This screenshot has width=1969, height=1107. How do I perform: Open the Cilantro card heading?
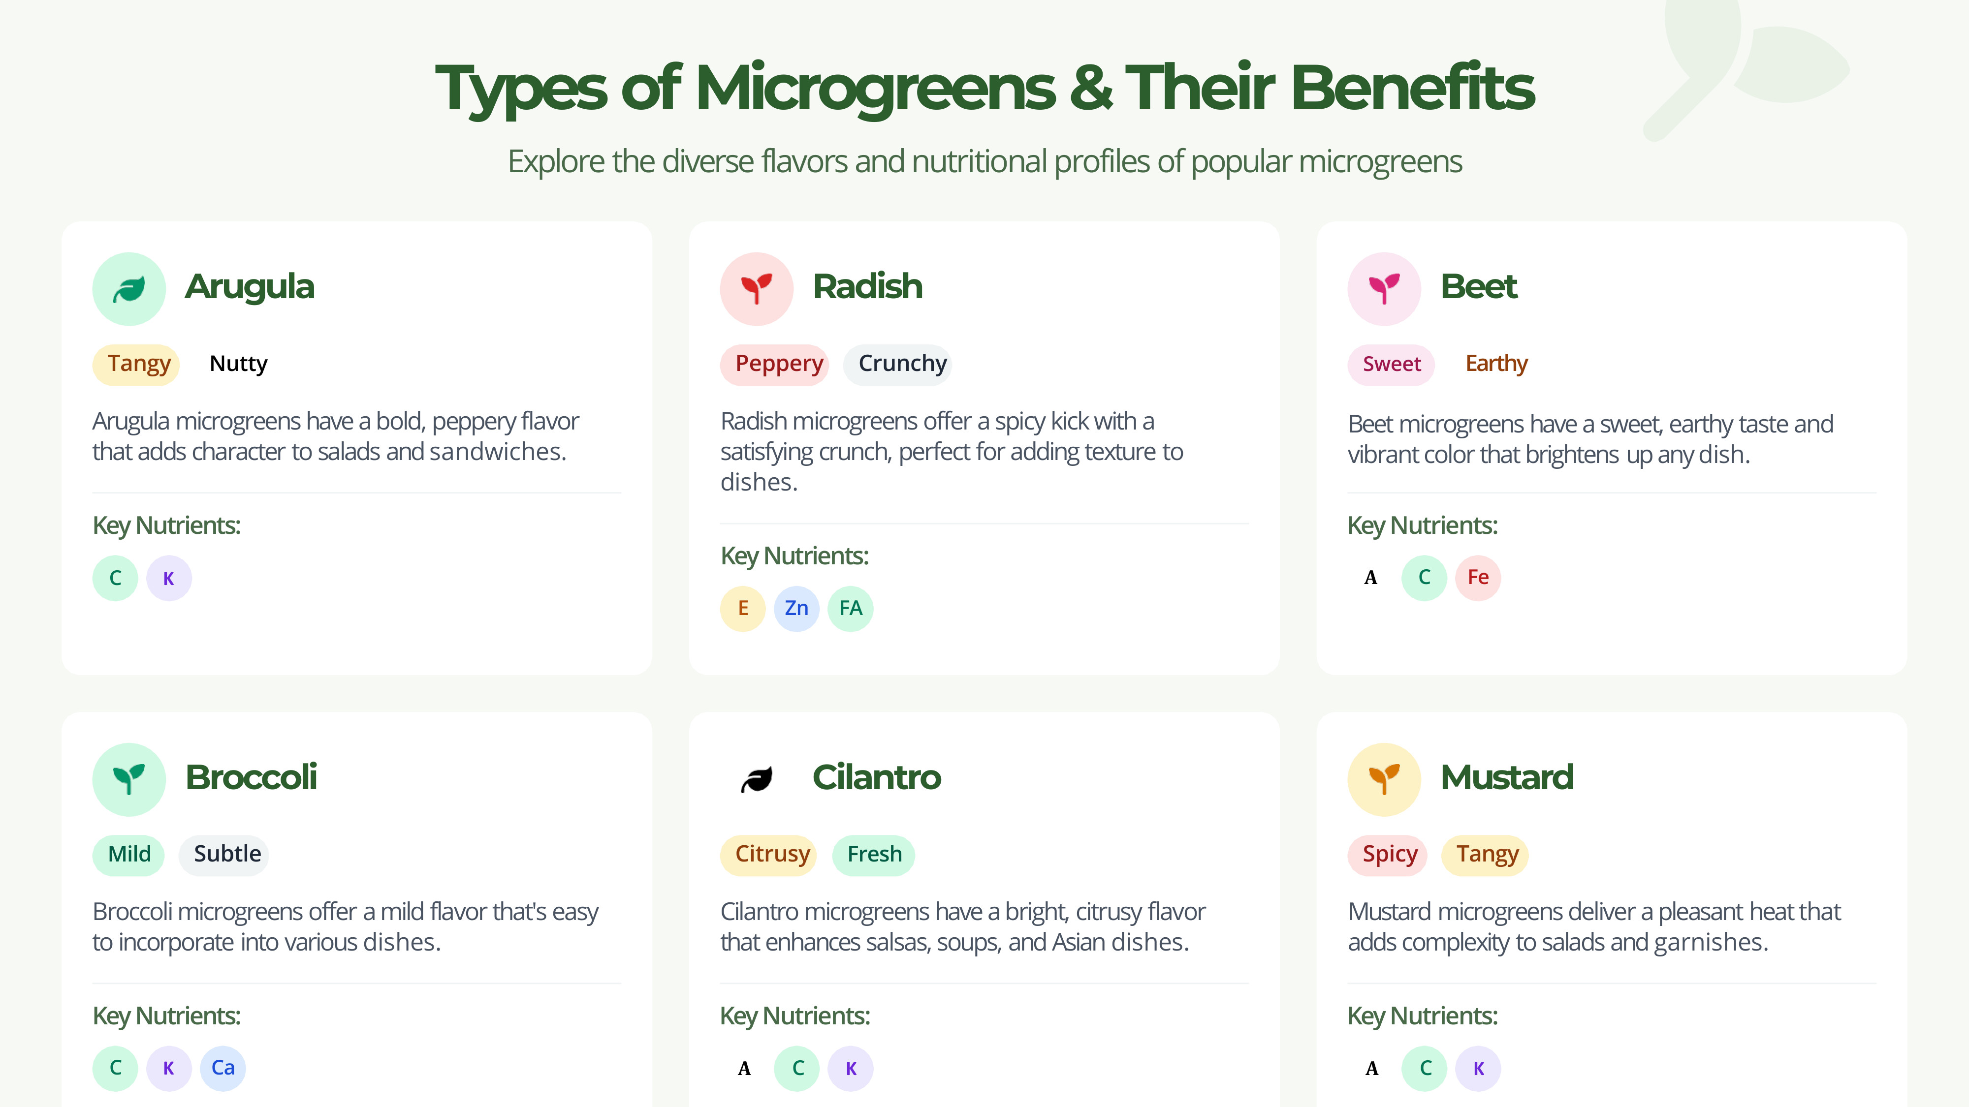[876, 778]
